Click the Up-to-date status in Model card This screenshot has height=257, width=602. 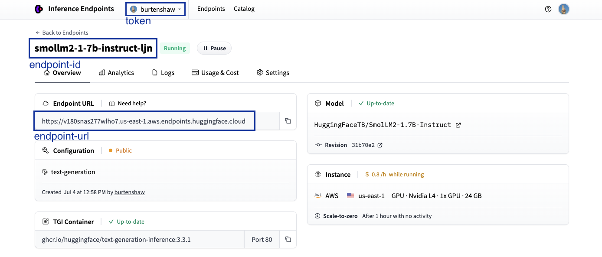pos(376,103)
